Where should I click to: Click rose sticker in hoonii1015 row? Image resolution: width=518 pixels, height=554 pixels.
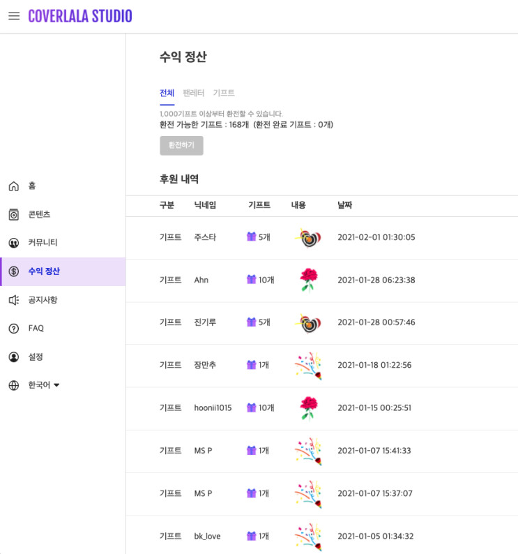(309, 408)
